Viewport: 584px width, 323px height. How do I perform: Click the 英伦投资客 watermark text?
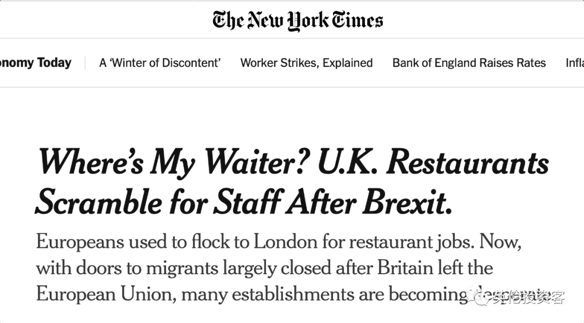tap(528, 297)
